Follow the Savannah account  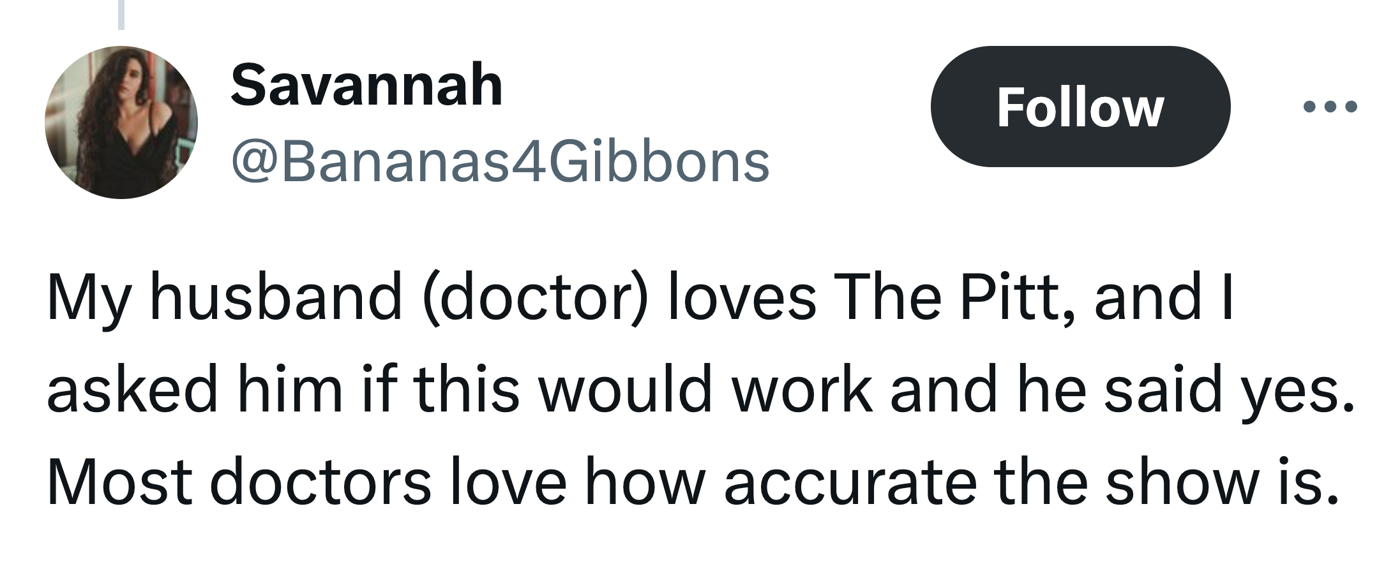tap(1080, 107)
